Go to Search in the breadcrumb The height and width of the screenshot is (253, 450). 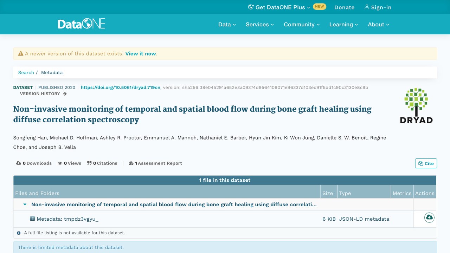click(26, 72)
